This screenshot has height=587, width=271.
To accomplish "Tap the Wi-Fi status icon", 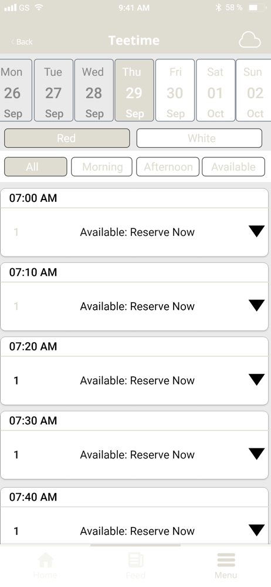I will (38, 7).
